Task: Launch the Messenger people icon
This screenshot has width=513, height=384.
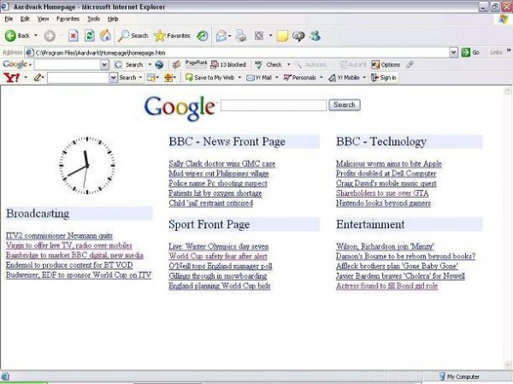Action: [315, 36]
